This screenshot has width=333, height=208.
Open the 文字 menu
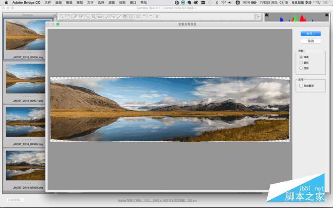tap(90, 2)
